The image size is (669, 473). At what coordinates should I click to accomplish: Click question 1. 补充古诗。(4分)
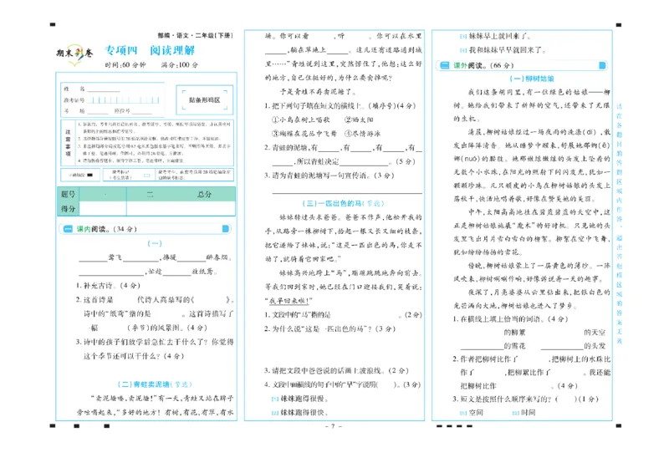point(108,285)
